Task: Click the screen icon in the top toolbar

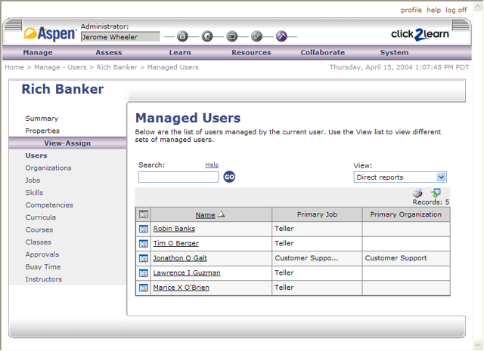Action: point(232,36)
